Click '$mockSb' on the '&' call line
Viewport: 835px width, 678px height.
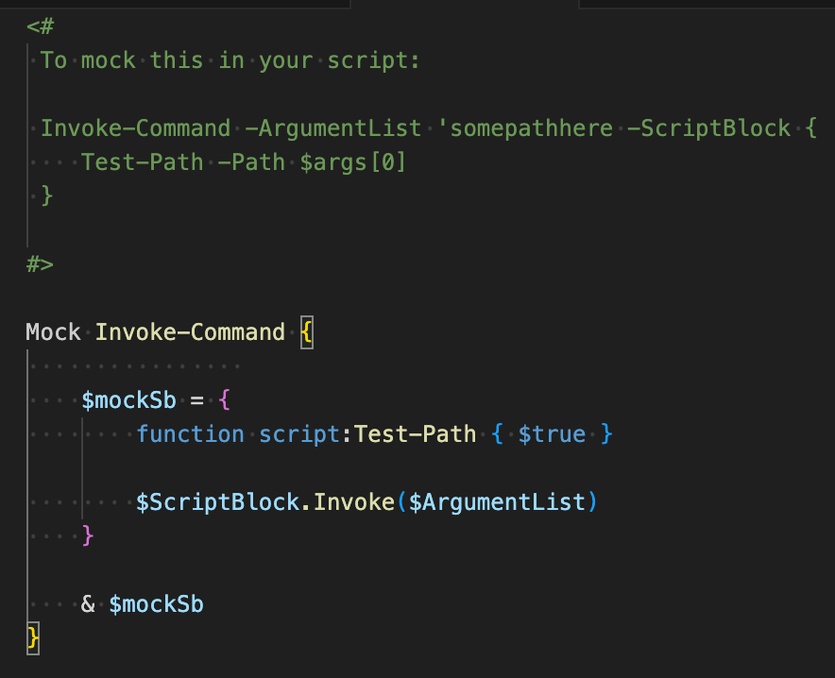157,605
